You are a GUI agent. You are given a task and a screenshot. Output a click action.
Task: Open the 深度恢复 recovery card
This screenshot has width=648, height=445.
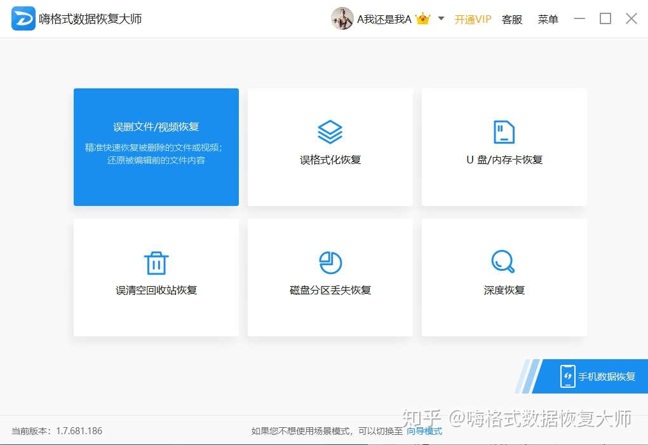point(503,277)
